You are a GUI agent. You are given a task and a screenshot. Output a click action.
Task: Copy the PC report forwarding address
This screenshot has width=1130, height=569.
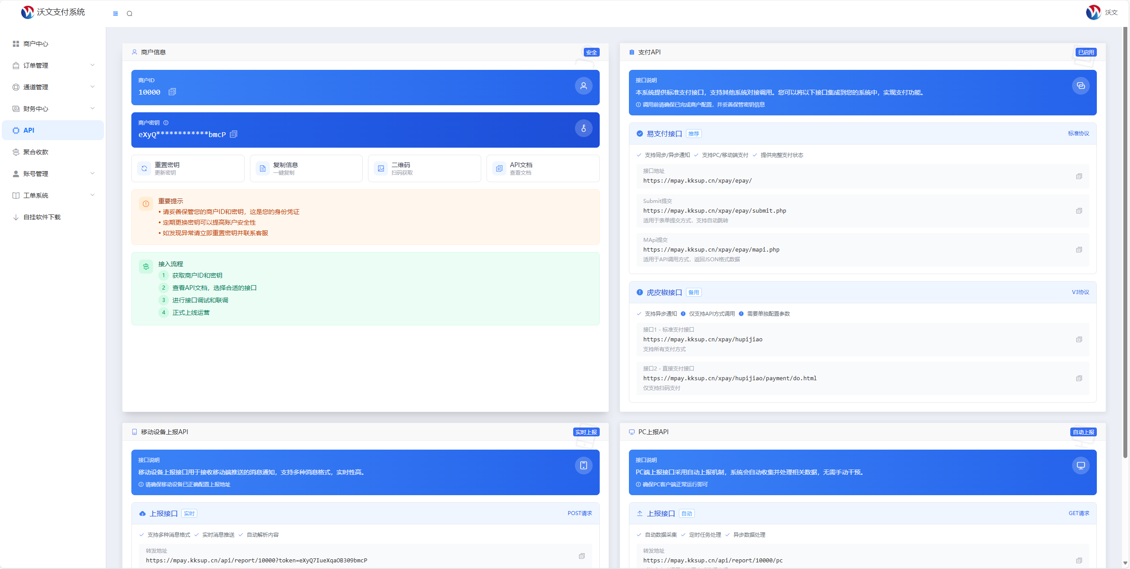click(1079, 561)
